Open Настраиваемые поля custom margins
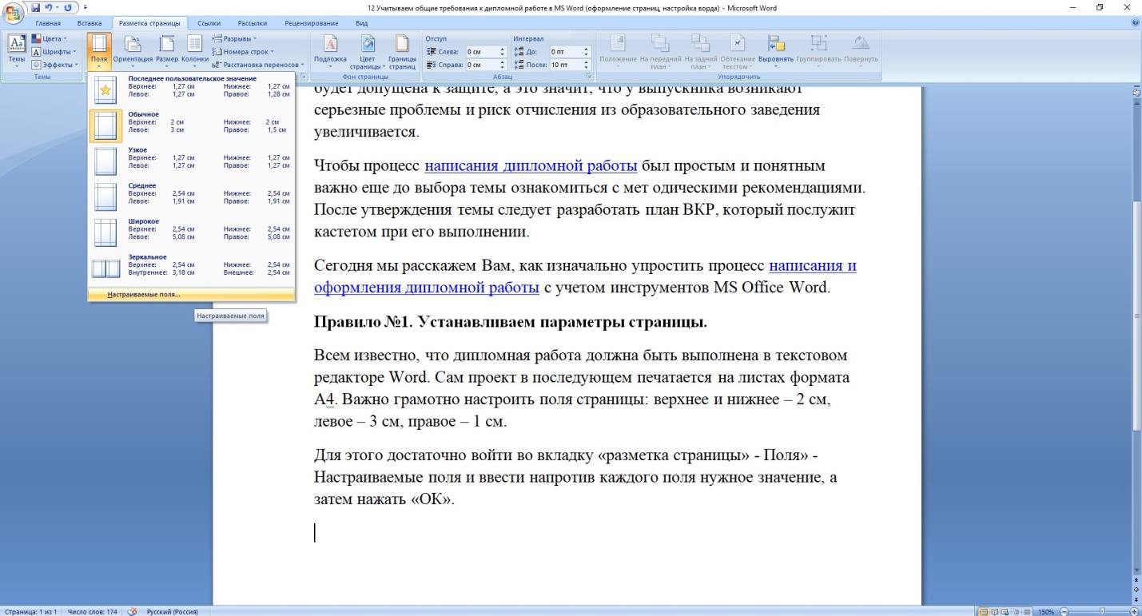 [191, 294]
